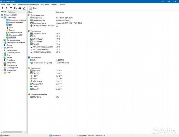This screenshot has width=179, height=137.
Task: Expand the Сервер tree node
Action: pos(2,45)
